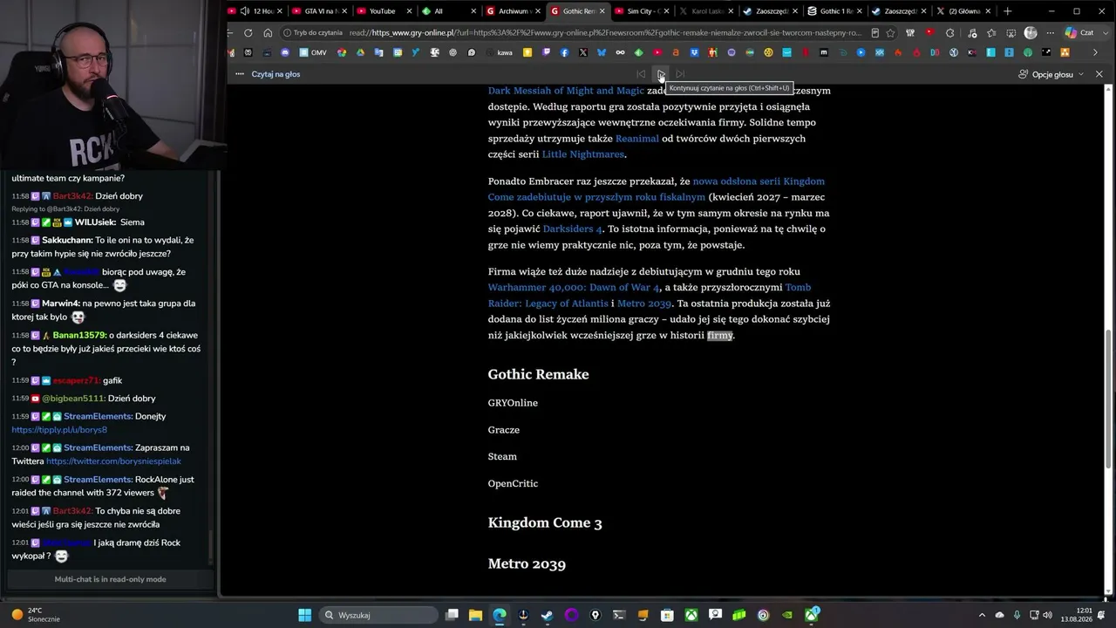Switch to the YouTube tab
The height and width of the screenshot is (628, 1116).
coord(382,11)
